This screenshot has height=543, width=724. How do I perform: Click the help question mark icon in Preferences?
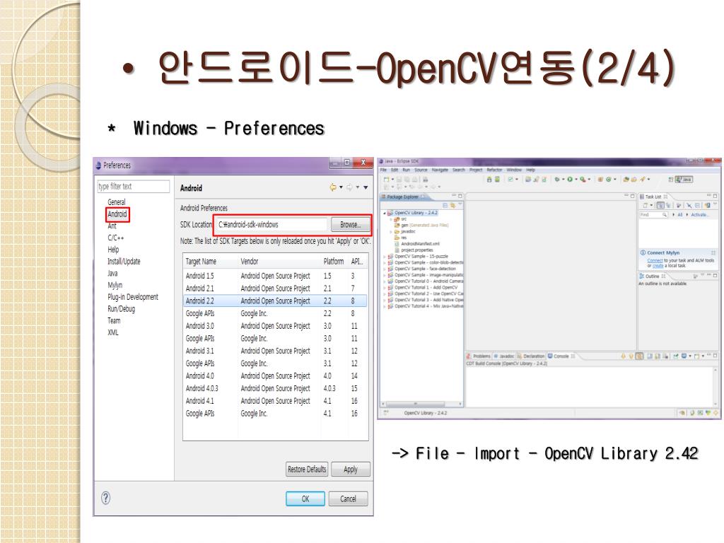tap(106, 498)
